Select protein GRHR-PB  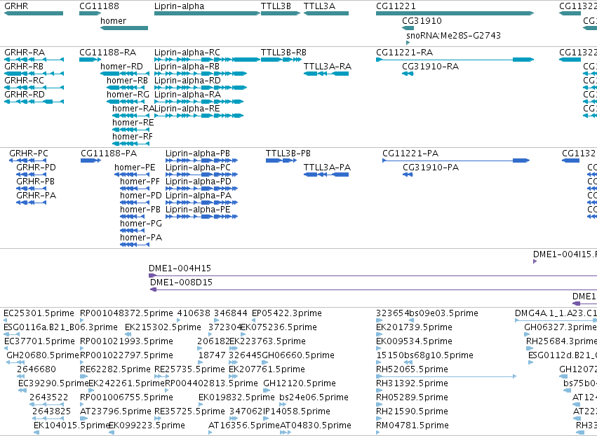(x=32, y=189)
